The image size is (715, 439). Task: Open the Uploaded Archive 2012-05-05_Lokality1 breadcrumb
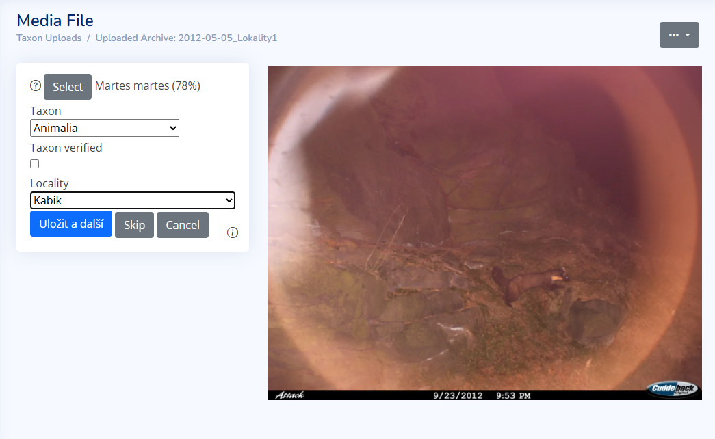click(x=186, y=38)
